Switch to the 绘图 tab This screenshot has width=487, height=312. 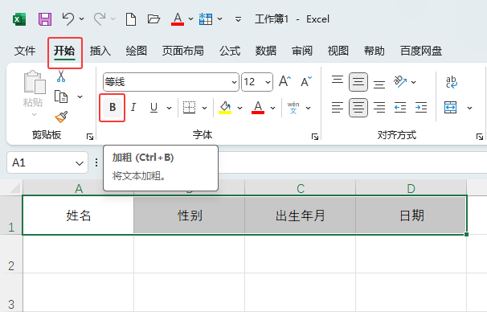click(x=137, y=51)
